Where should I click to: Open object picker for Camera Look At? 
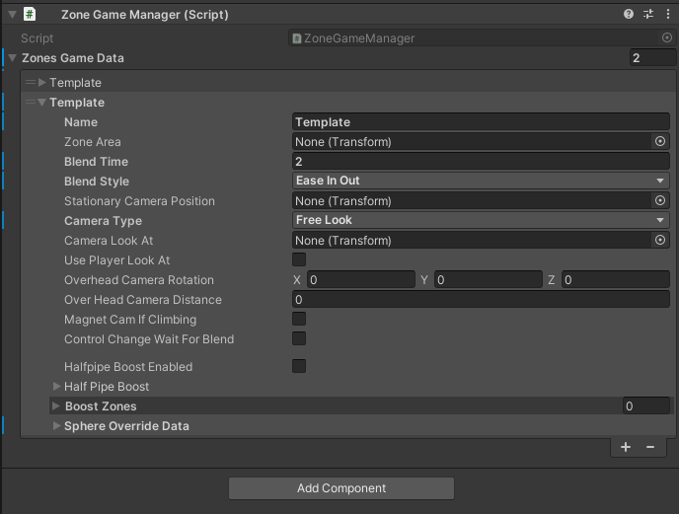coord(660,240)
